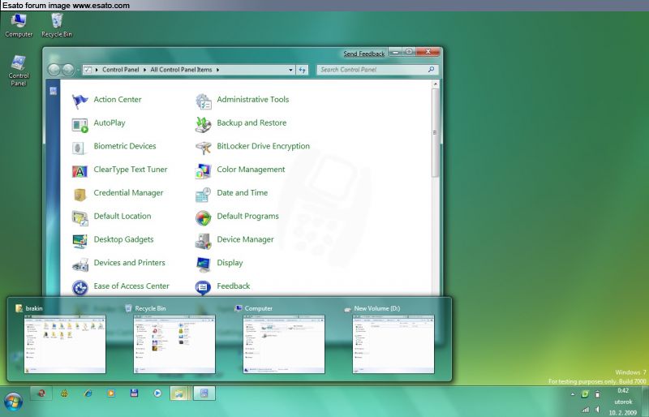Click the Send Feedback link

tap(363, 54)
